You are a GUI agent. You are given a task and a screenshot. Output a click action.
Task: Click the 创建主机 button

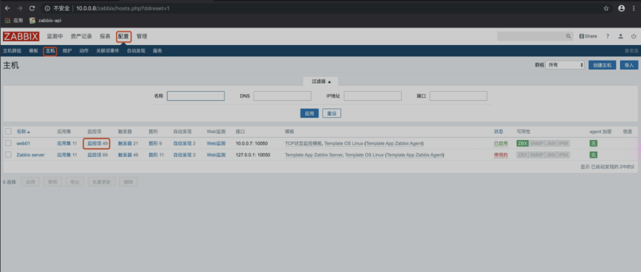[602, 65]
